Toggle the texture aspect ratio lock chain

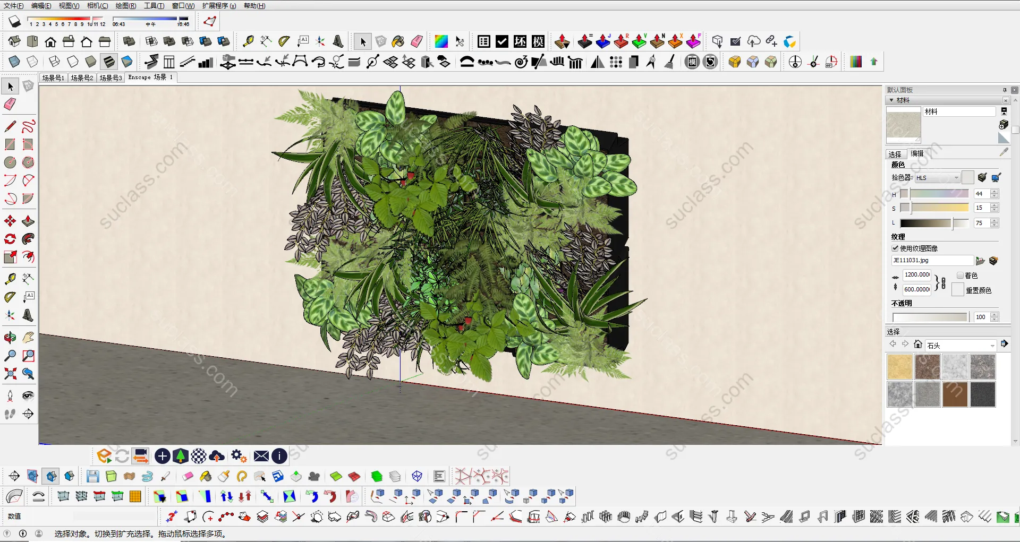coord(943,282)
